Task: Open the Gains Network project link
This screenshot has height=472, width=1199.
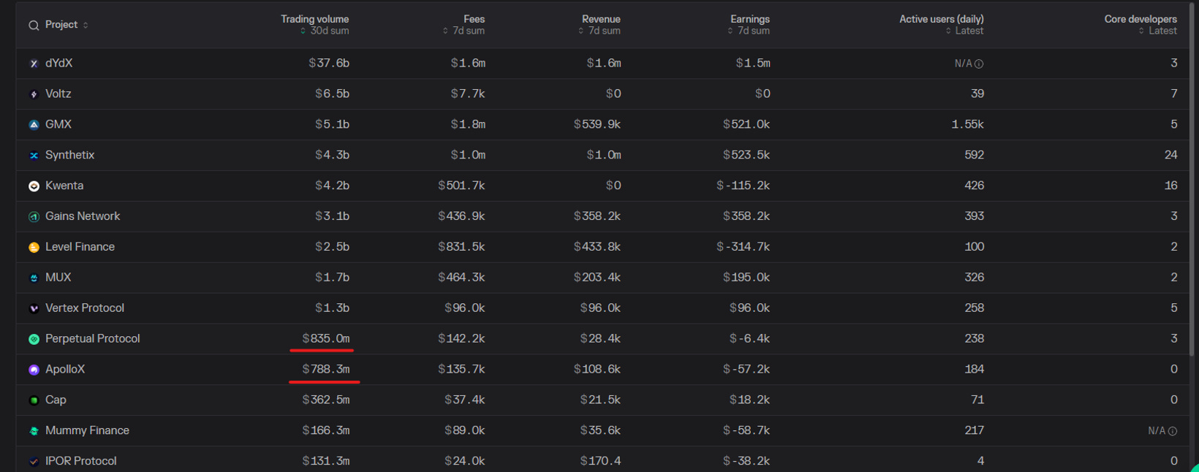Action: (83, 217)
